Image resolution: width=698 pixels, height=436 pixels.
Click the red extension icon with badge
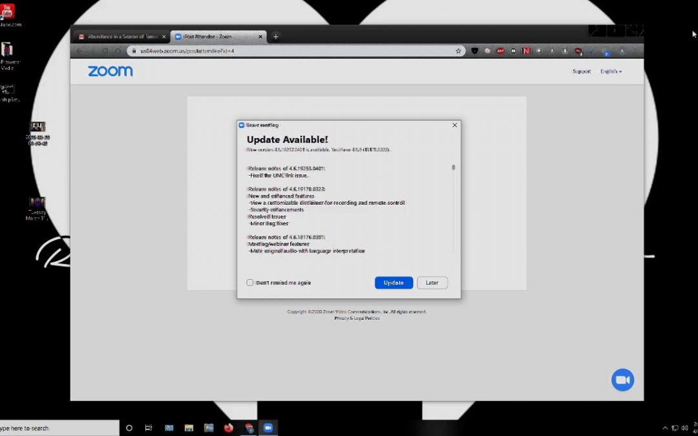(x=578, y=51)
